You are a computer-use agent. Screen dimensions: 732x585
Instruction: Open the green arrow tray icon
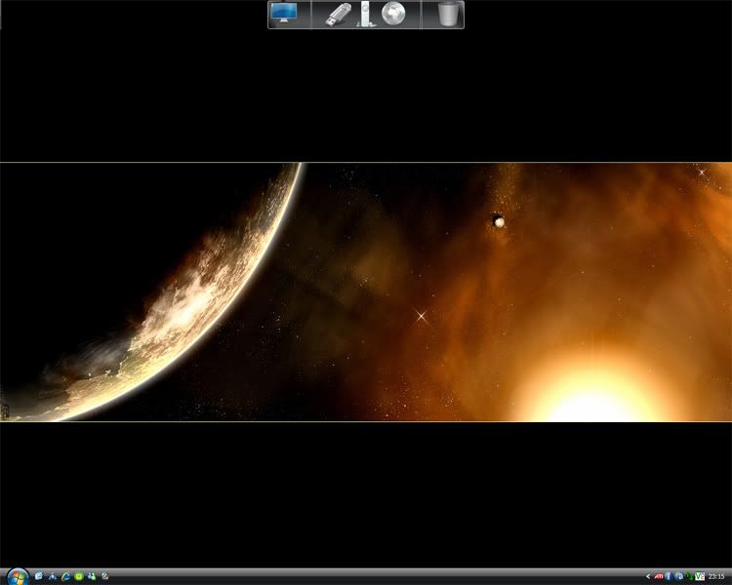point(689,577)
